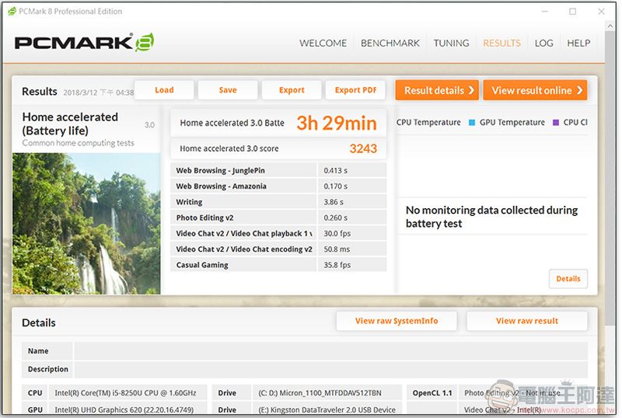Image resolution: width=622 pixels, height=418 pixels.
Task: Click the Export PDF button
Action: point(355,90)
